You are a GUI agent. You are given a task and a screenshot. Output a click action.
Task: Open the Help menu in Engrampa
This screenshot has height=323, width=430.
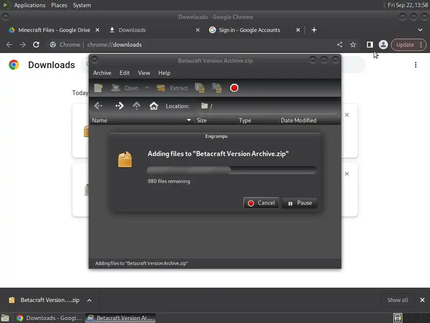pyautogui.click(x=164, y=73)
